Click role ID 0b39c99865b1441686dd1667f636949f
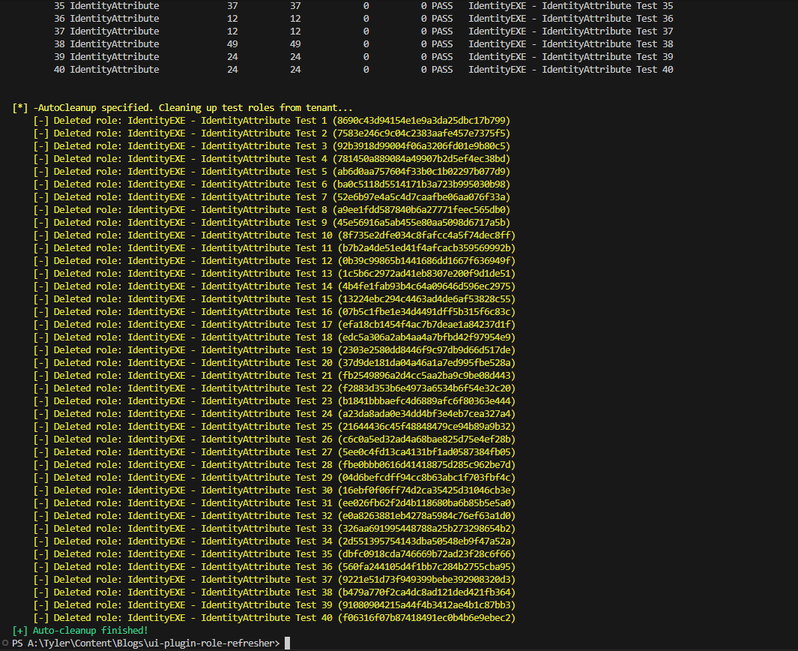The image size is (798, 651). (426, 261)
